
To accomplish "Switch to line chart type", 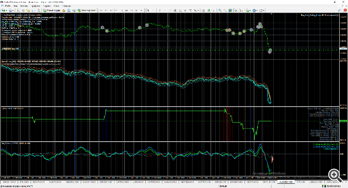I will [x=214, y=10].
